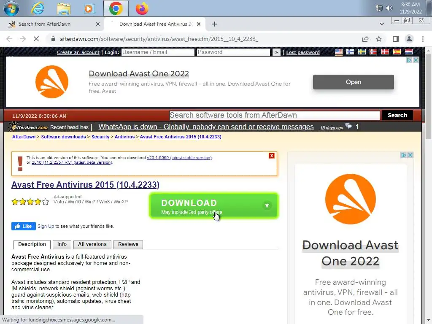Close the Search from AfterDawn tab
Image resolution: width=432 pixels, height=324 pixels.
point(98,24)
